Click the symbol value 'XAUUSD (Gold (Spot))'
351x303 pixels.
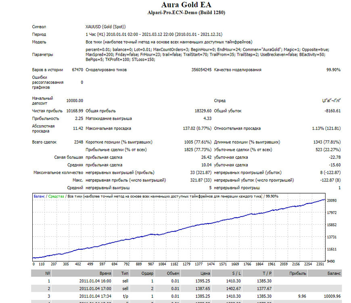pyautogui.click(x=105, y=27)
